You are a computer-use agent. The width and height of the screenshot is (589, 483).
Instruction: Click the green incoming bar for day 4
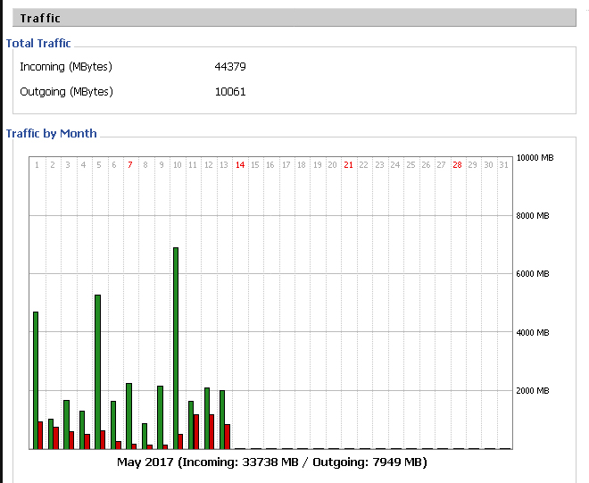(82, 429)
